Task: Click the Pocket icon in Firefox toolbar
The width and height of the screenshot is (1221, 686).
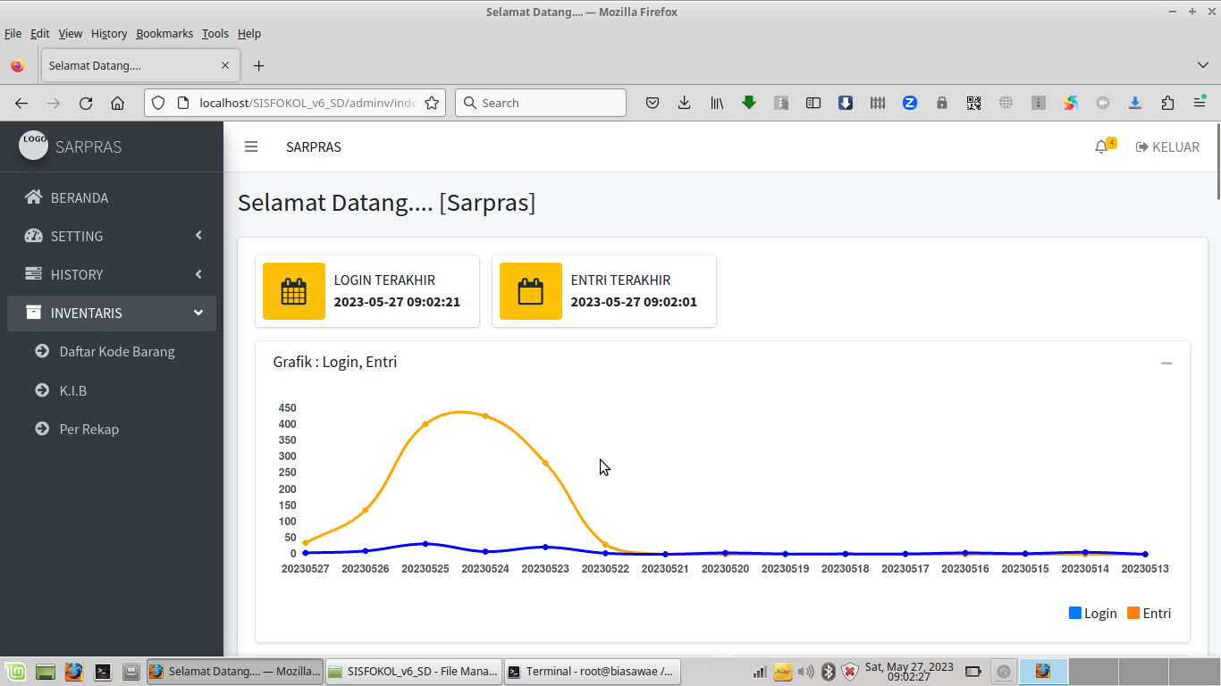Action: point(653,103)
